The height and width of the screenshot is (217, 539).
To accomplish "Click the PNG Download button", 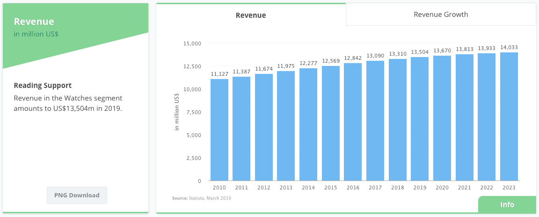I will click(77, 195).
